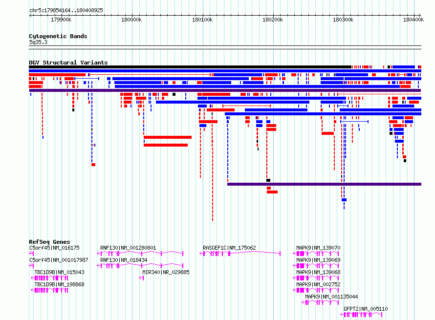
Task: Select the RNF130 NM_018434 transcript glyph
Action: [140, 266]
